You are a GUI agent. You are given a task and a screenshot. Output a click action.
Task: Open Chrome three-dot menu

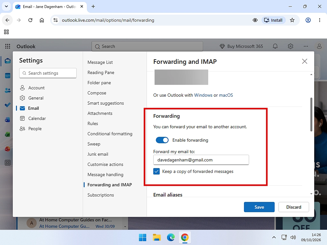319,20
